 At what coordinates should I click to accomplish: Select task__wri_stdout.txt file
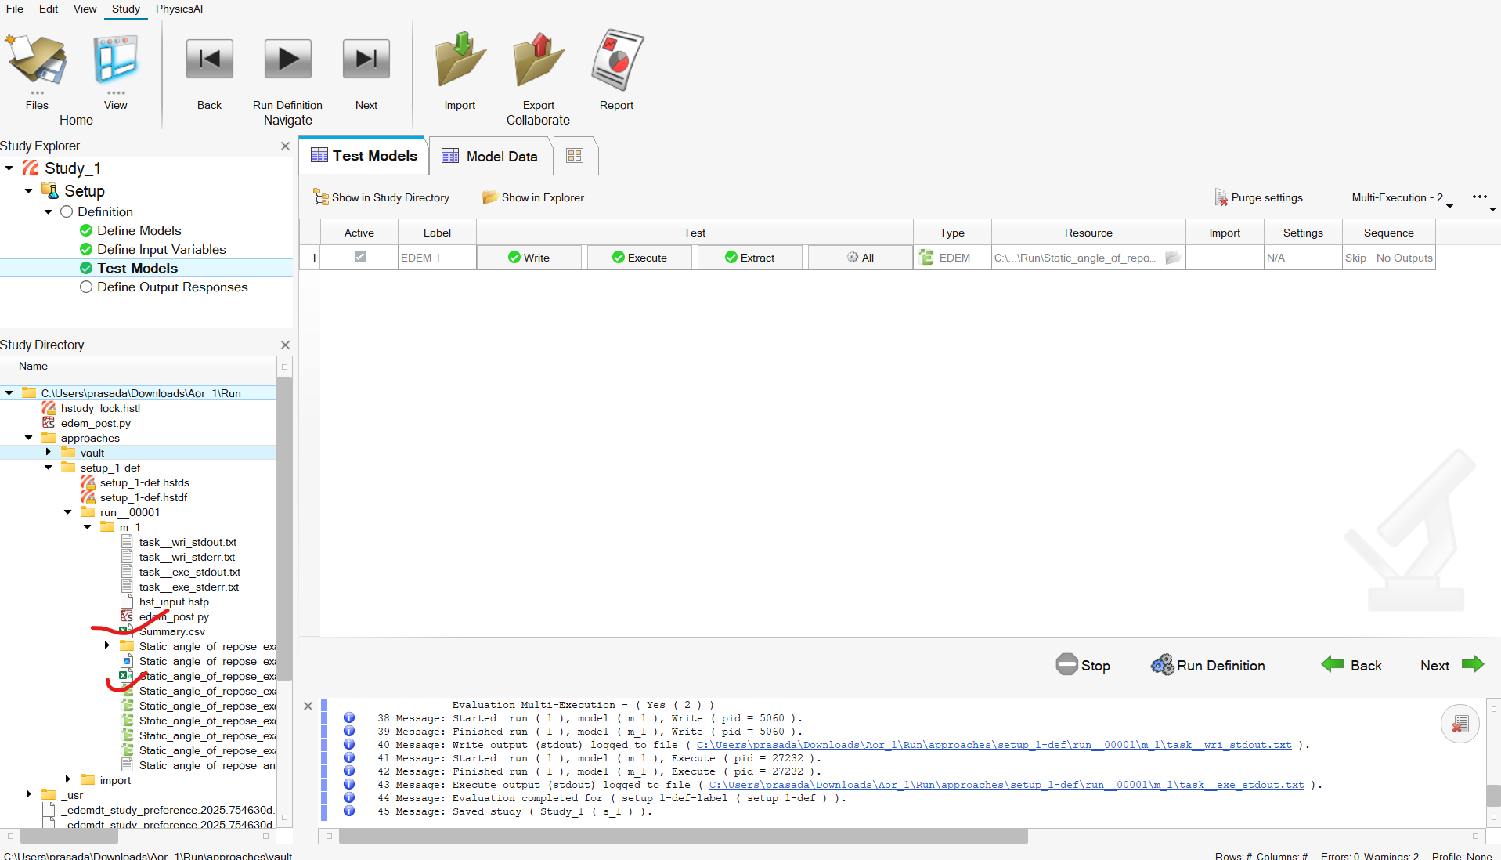click(187, 542)
